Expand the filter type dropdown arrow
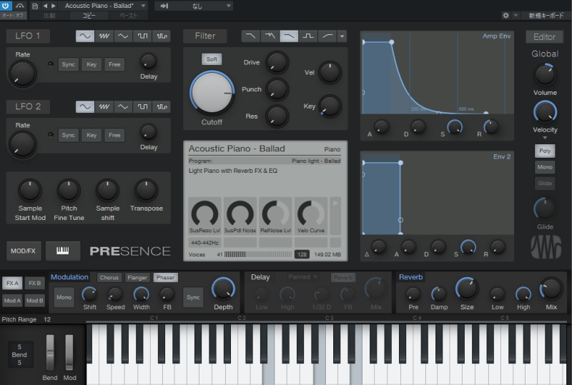This screenshot has height=385, width=572. coord(342,36)
